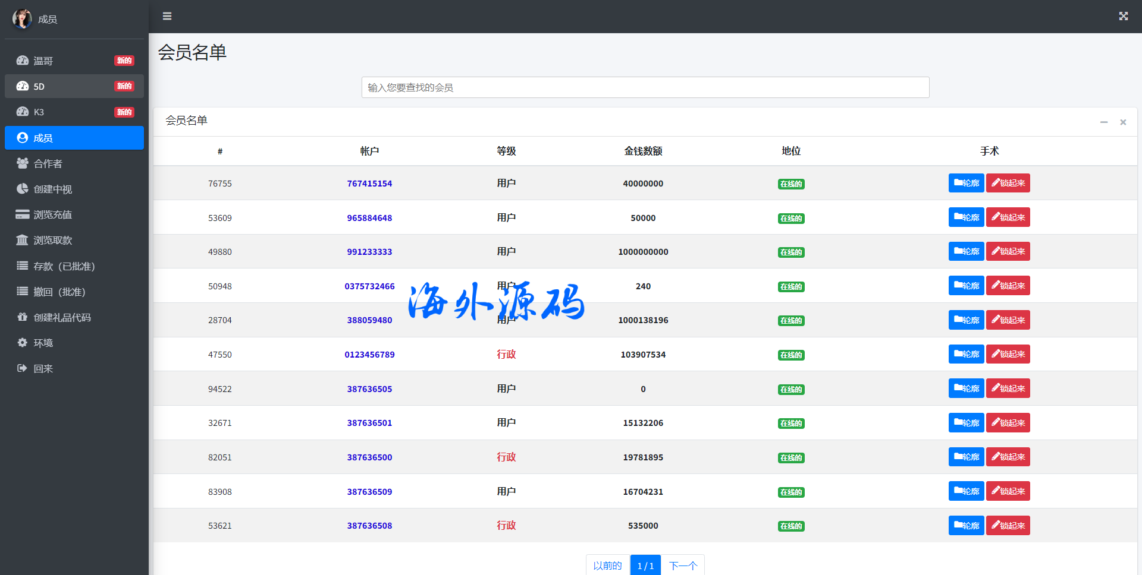Image resolution: width=1142 pixels, height=575 pixels.
Task: Open 环境 settings gear item
Action: tap(43, 343)
